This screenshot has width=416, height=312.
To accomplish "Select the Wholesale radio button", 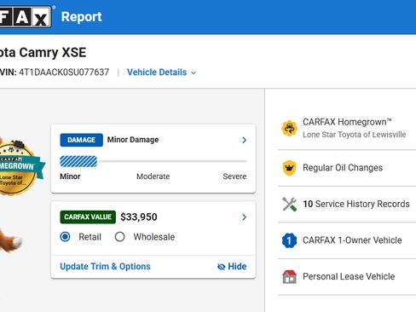I will [x=119, y=237].
